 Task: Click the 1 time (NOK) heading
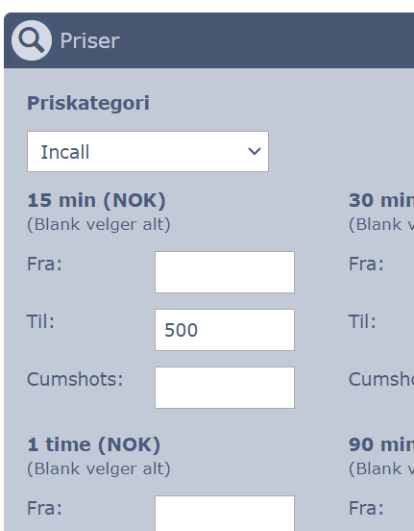click(x=94, y=444)
